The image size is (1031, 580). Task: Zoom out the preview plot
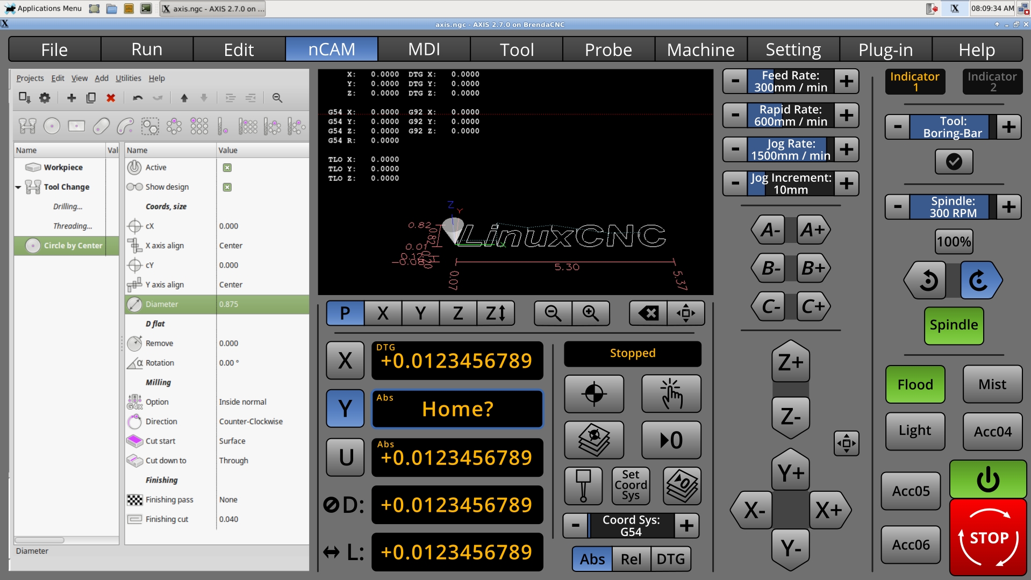coord(553,313)
